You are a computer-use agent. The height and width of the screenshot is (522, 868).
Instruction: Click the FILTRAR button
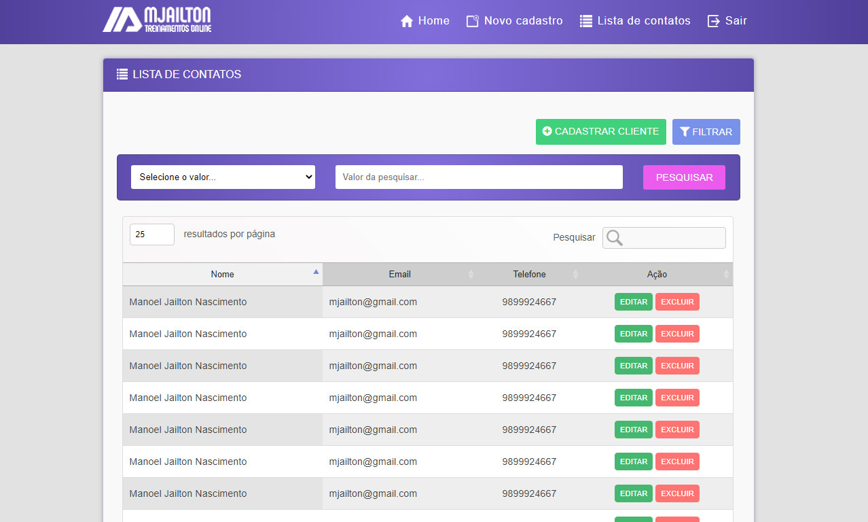706,132
